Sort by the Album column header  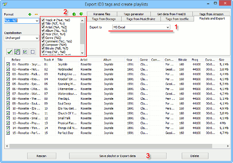113,60
